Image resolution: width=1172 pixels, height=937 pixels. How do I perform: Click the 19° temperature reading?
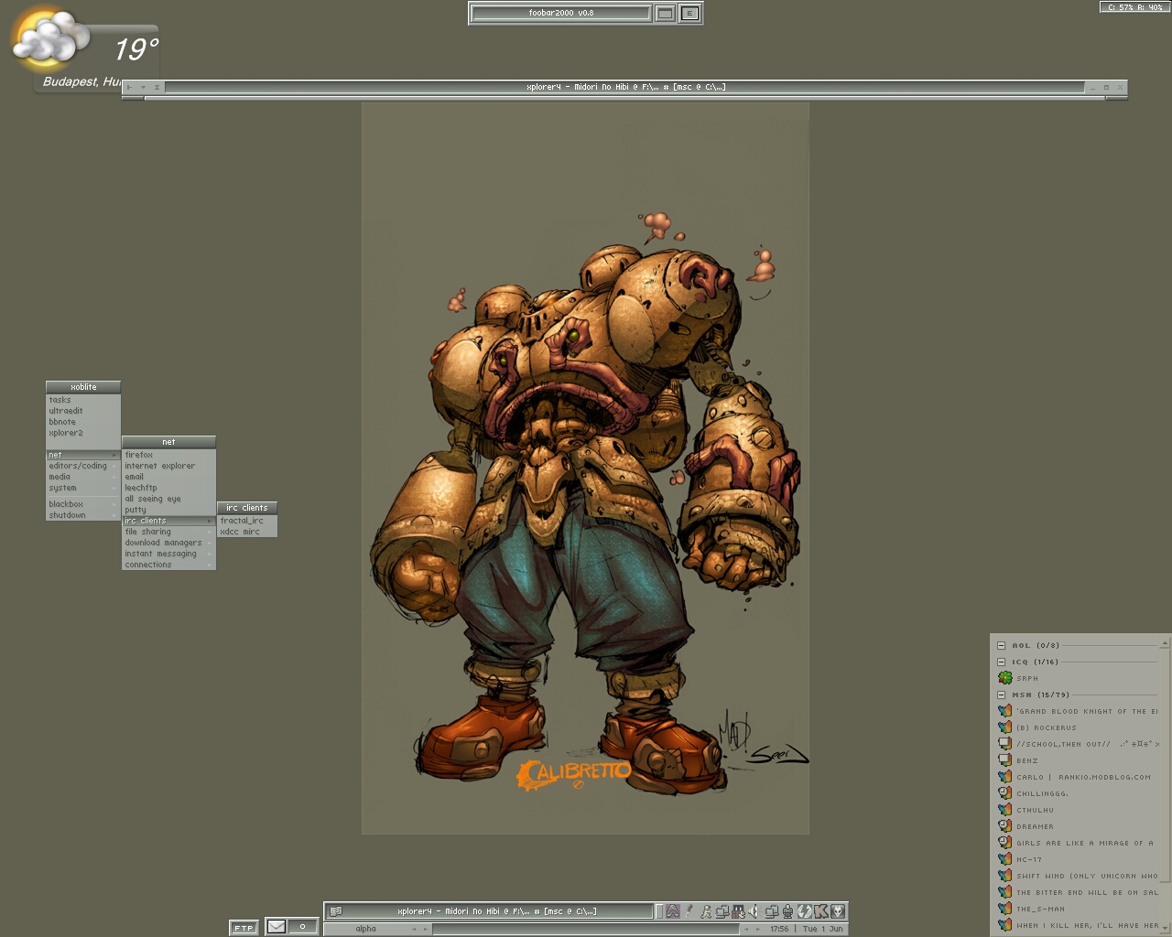[x=136, y=48]
